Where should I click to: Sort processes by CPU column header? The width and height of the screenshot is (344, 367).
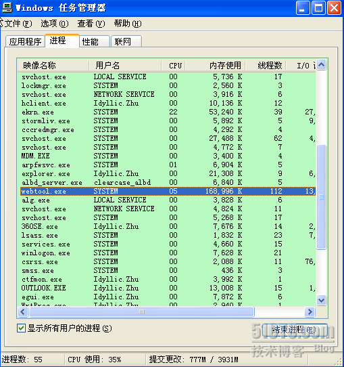[x=174, y=65]
